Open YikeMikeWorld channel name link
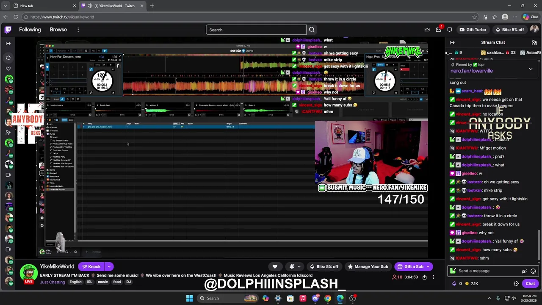The image size is (542, 305). point(57,266)
